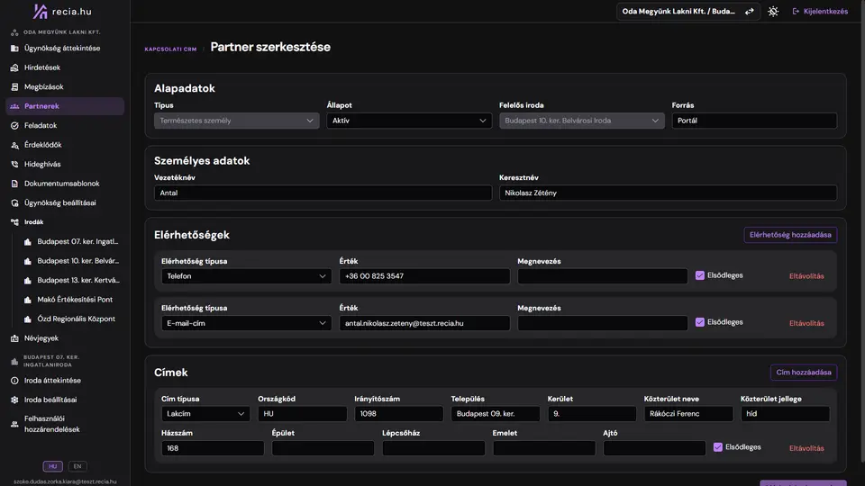The height and width of the screenshot is (486, 865).
Task: Click the Hirdetések sidebar icon
Action: coord(14,67)
